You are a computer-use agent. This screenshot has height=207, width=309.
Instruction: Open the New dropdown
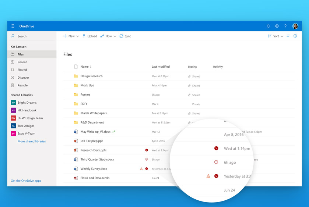coord(71,36)
